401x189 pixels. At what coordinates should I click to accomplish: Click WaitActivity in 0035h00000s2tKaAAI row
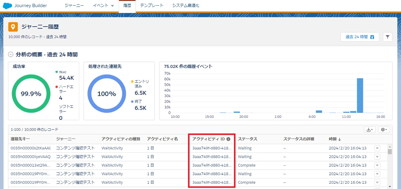tap(112, 148)
